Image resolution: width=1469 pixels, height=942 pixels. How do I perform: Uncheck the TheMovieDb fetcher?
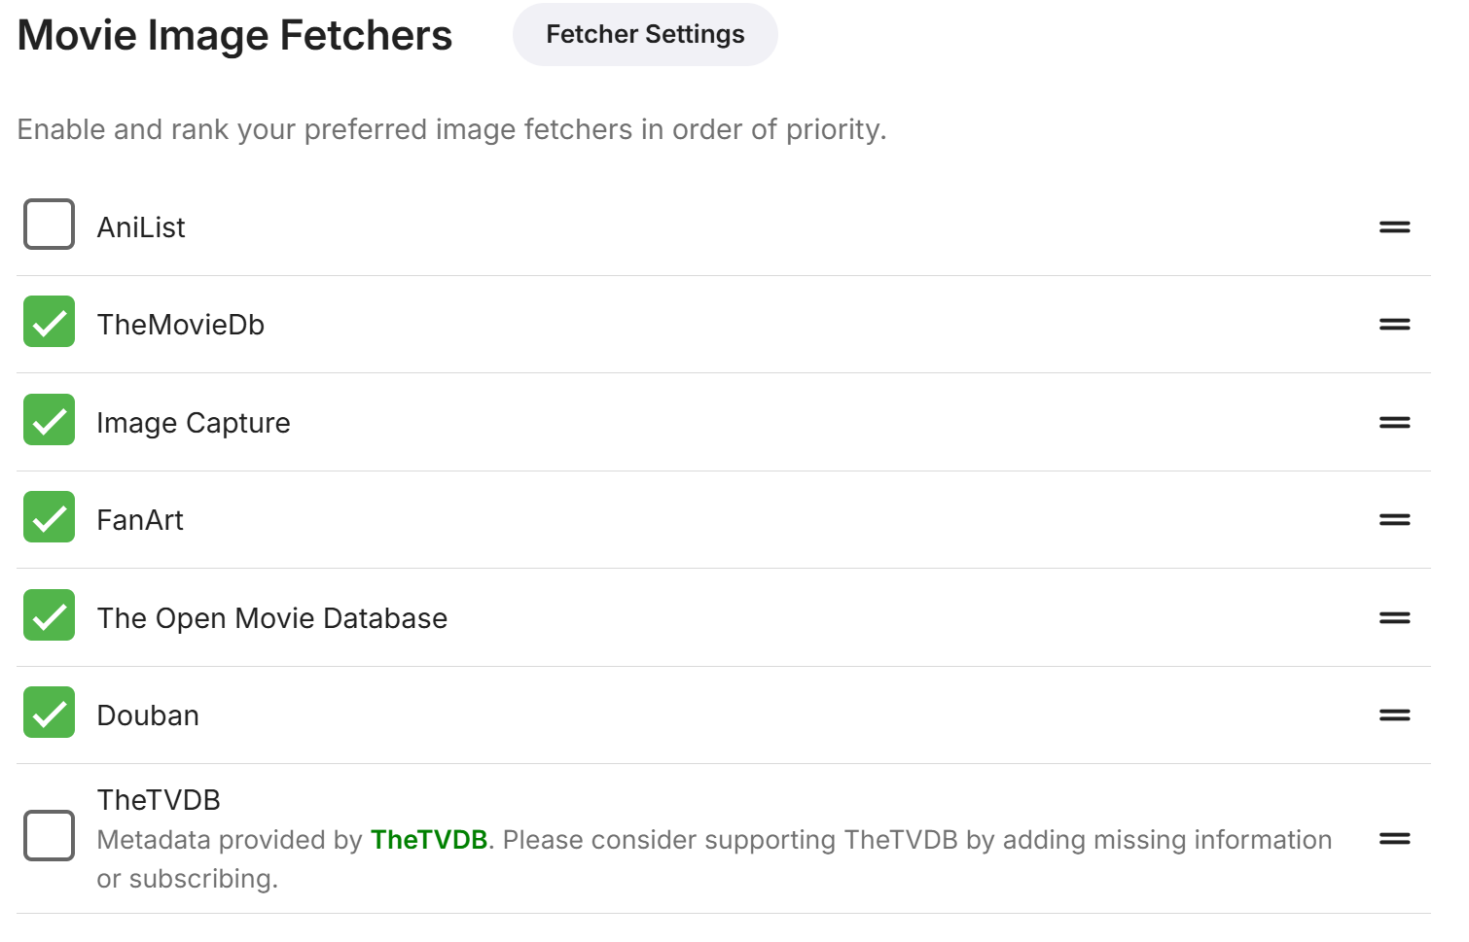49,322
